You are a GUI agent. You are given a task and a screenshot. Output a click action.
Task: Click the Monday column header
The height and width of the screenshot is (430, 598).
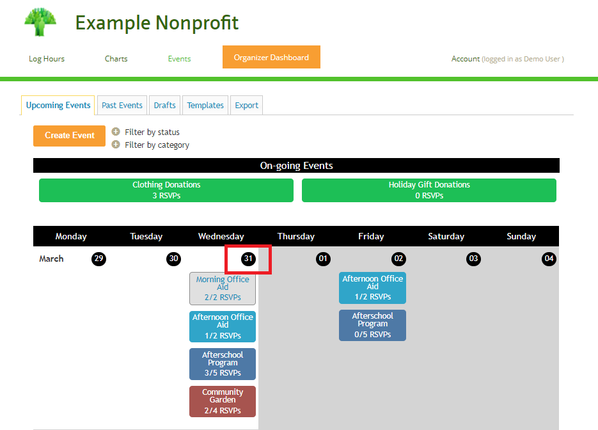pos(71,236)
